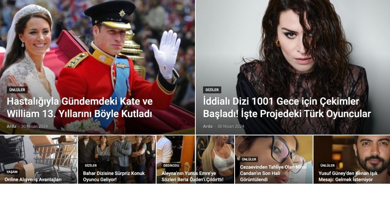Open Aleyna'nın Yunus Emre'ye Sözleri article

coord(192,176)
